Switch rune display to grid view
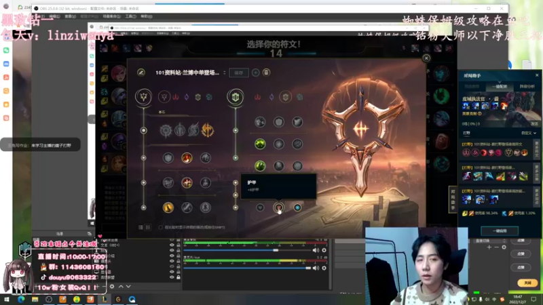 (x=148, y=227)
